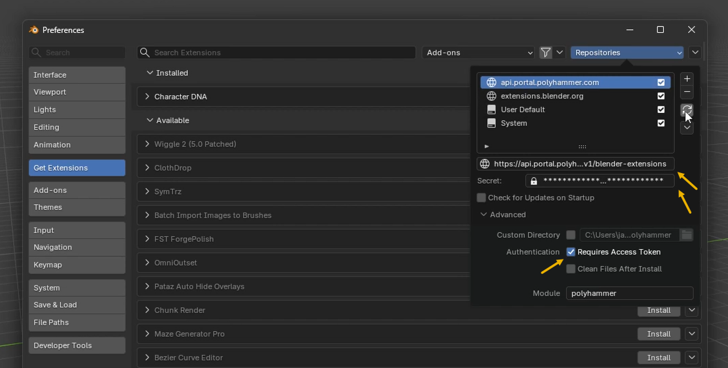Select the Get Extensions tab
This screenshot has height=368, width=728.
pos(77,168)
